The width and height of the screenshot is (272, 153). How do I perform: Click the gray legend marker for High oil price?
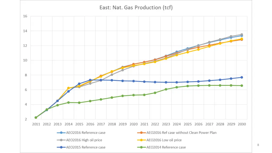61,140
